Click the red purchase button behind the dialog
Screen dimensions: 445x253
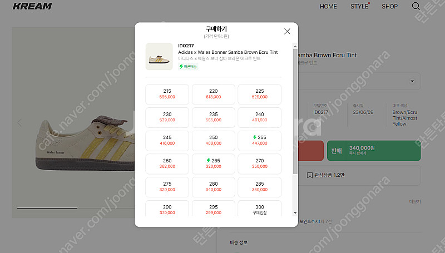[311, 151]
